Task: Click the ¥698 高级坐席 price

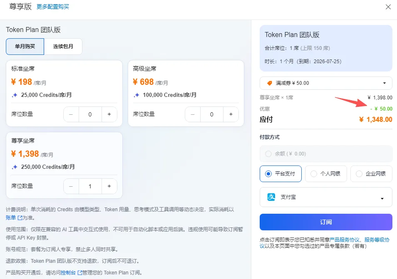Action: pos(143,82)
